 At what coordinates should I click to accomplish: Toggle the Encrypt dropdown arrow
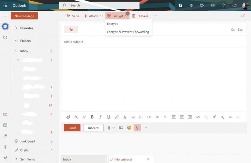pos(126,16)
